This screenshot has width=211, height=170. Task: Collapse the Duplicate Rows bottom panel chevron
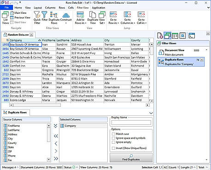(151, 113)
